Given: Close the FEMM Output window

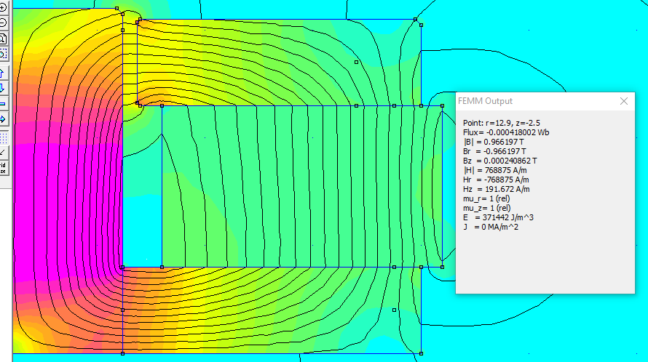Looking at the screenshot, I should [624, 101].
